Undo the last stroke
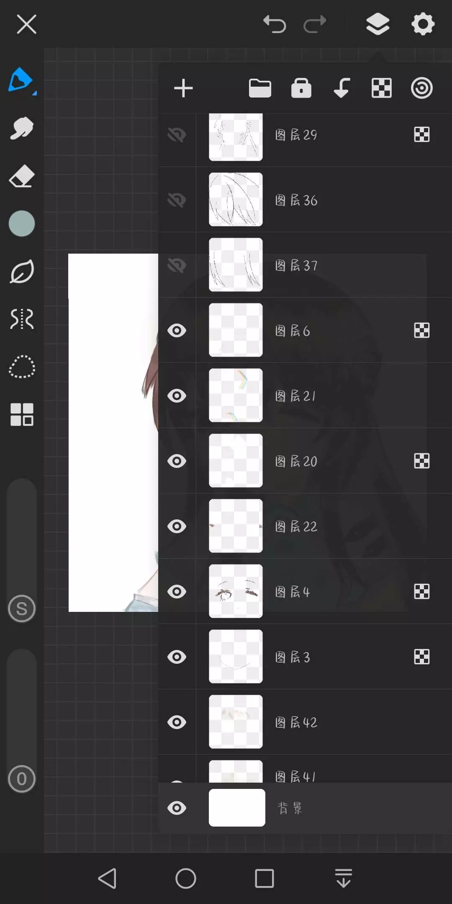Screen dimensions: 452x904 tap(275, 24)
